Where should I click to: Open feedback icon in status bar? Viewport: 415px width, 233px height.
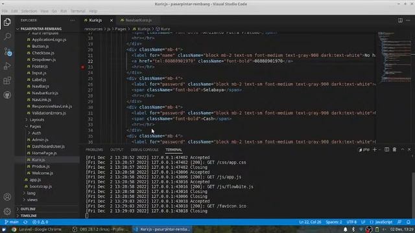(x=399, y=222)
